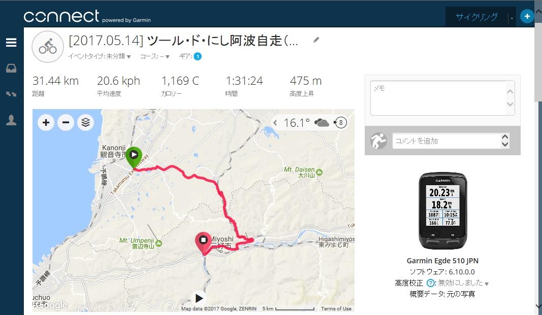Click the gear count badge

pyautogui.click(x=198, y=56)
